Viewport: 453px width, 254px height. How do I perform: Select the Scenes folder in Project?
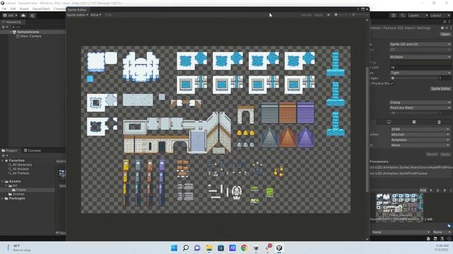[18, 194]
